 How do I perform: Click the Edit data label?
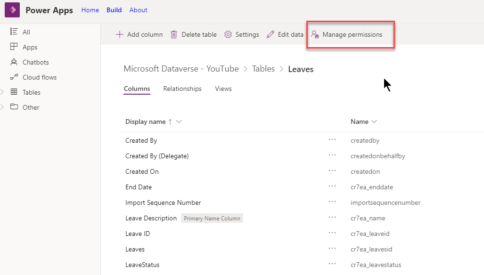coord(290,34)
